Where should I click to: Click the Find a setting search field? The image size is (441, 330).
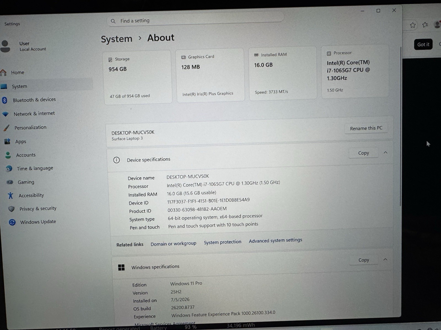pyautogui.click(x=195, y=20)
